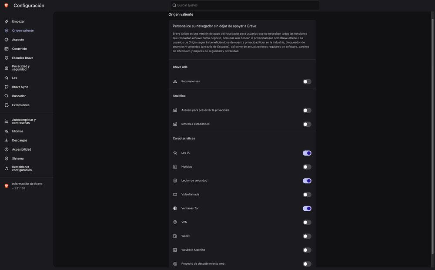Click the lock icon for Privacidad y seguridad
This screenshot has height=270, width=435.
pos(7,68)
